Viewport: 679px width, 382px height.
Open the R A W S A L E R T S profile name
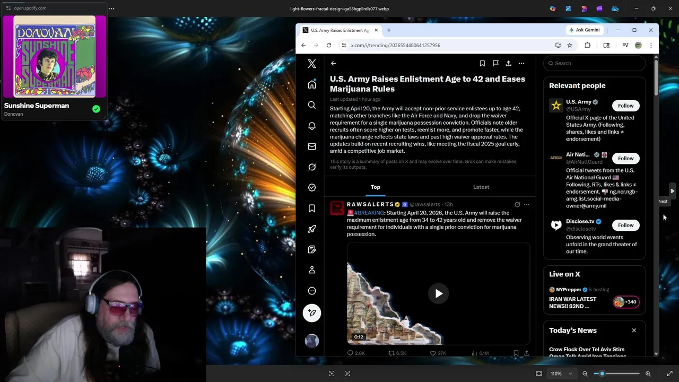click(x=370, y=204)
